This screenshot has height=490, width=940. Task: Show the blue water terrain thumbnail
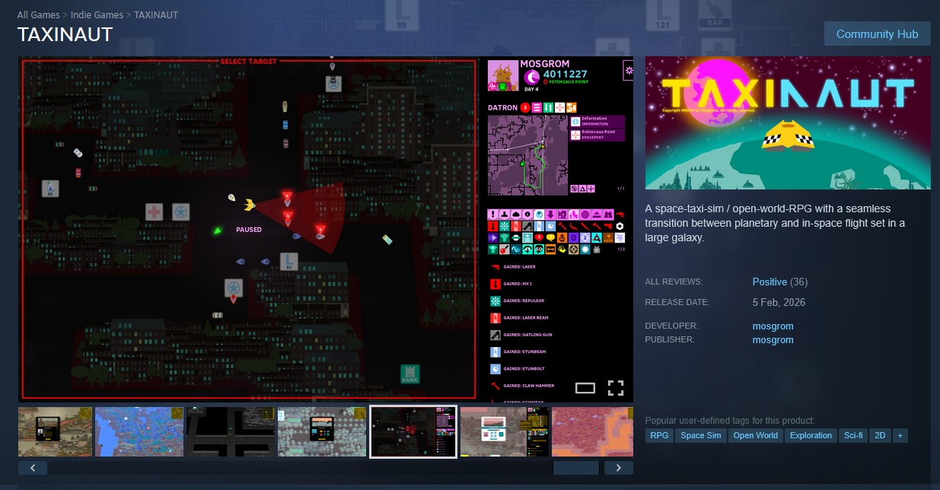coord(139,431)
